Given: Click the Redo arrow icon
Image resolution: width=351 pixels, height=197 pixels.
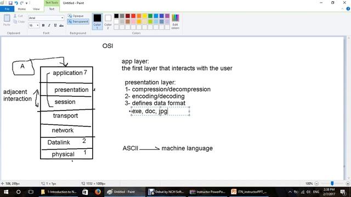Looking at the screenshot, I should (x=22, y=3).
